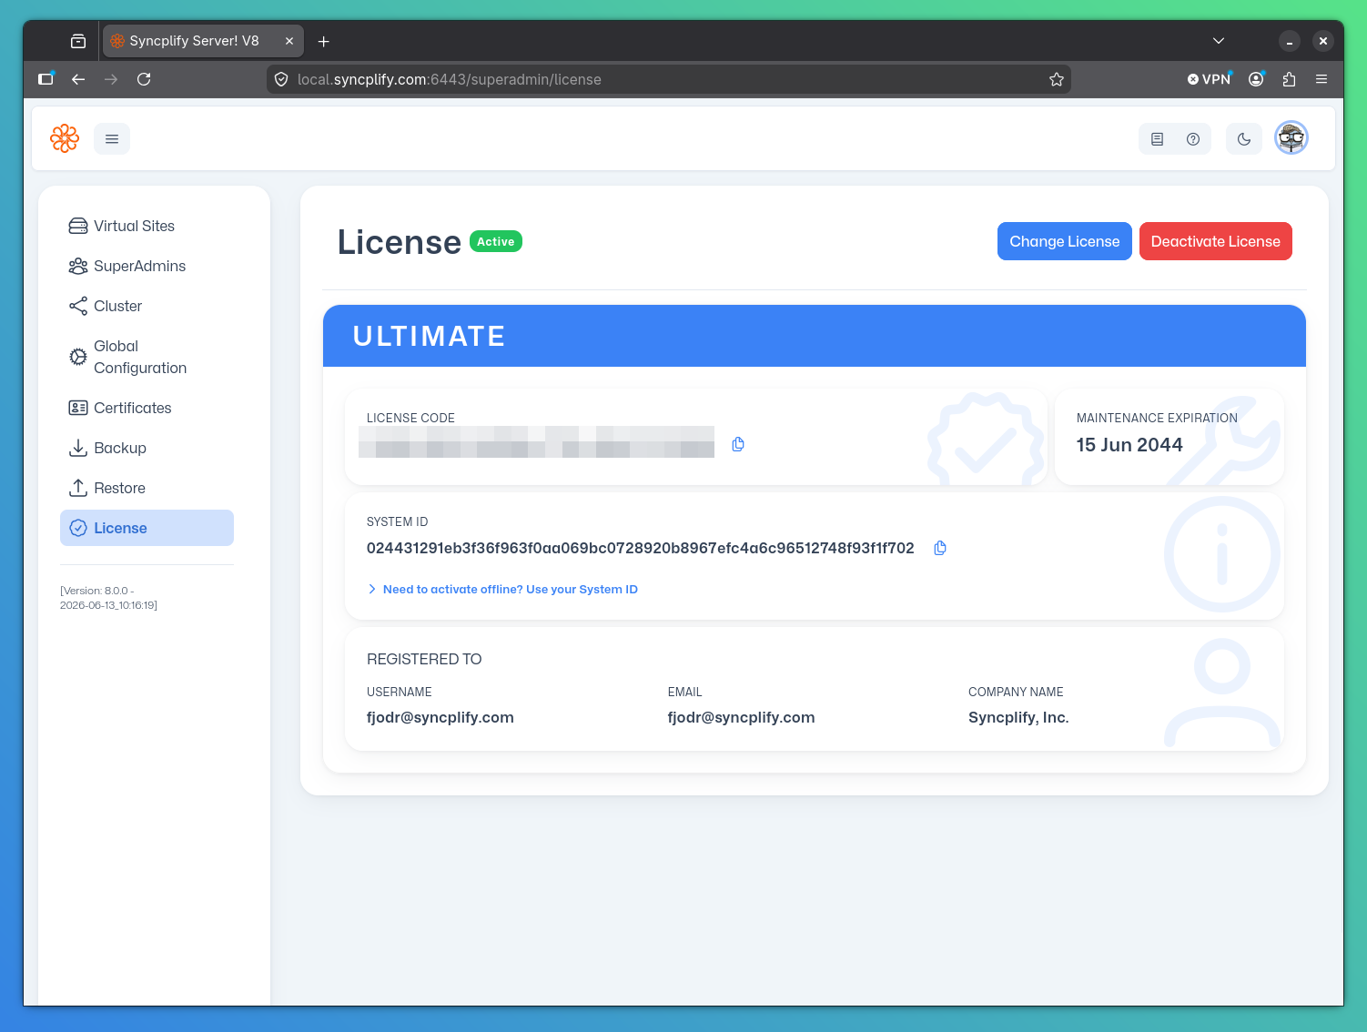Open the recent browsing view icon
The image size is (1367, 1032).
[78, 41]
